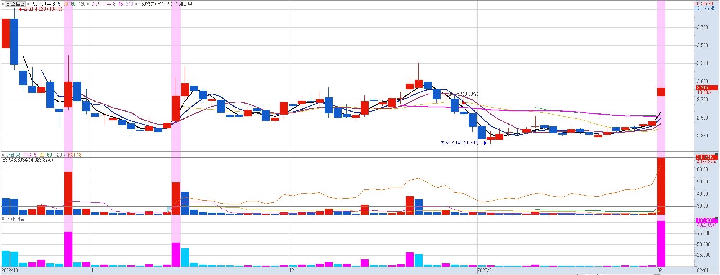Click the 30.00 RSI axis label
The height and width of the screenshot is (275, 720).
tap(702, 206)
